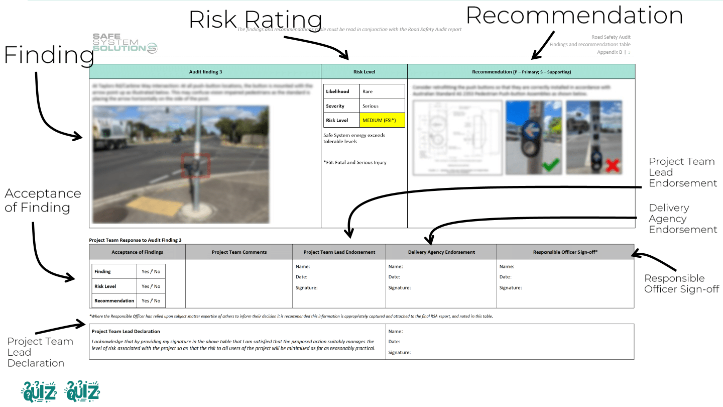This screenshot has width=723, height=407.
Task: Click the push-button technical drawing image
Action: coord(457,138)
